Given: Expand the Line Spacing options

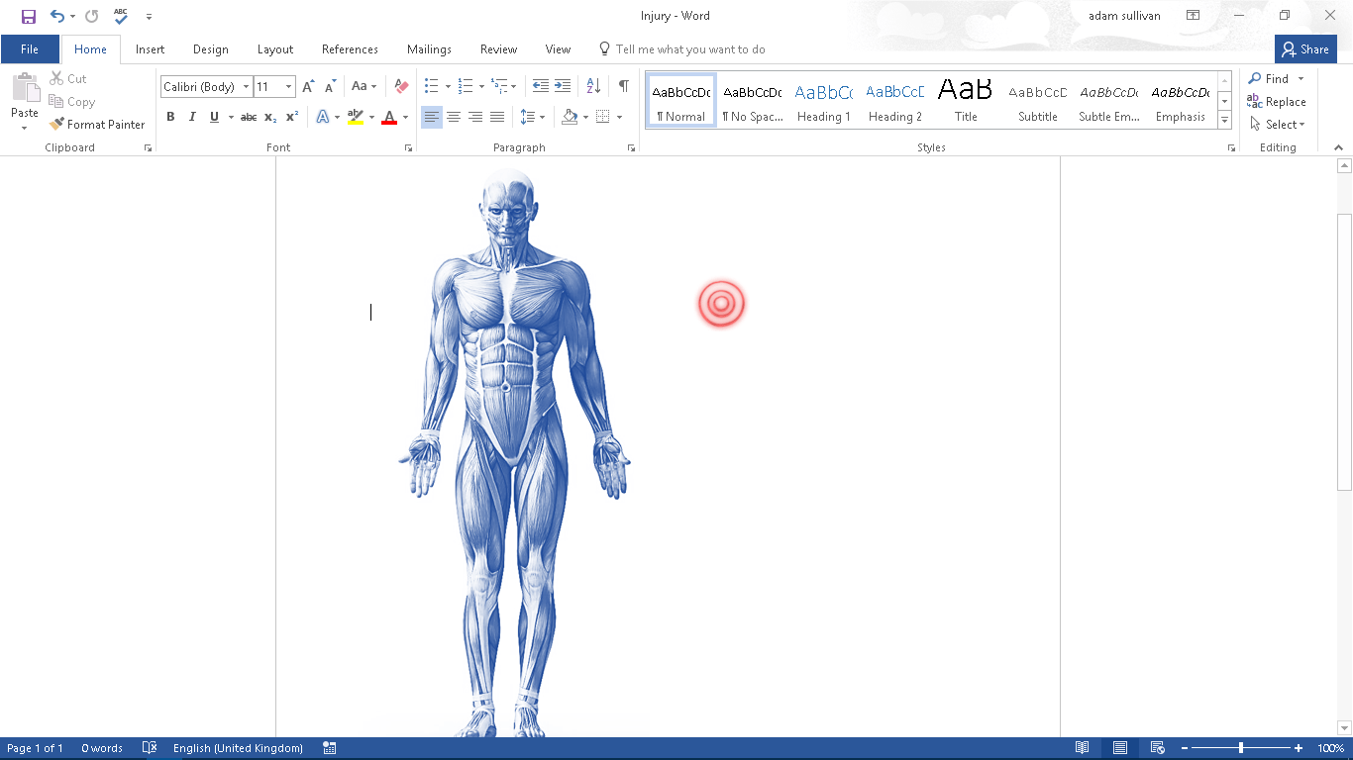Looking at the screenshot, I should click(x=542, y=116).
